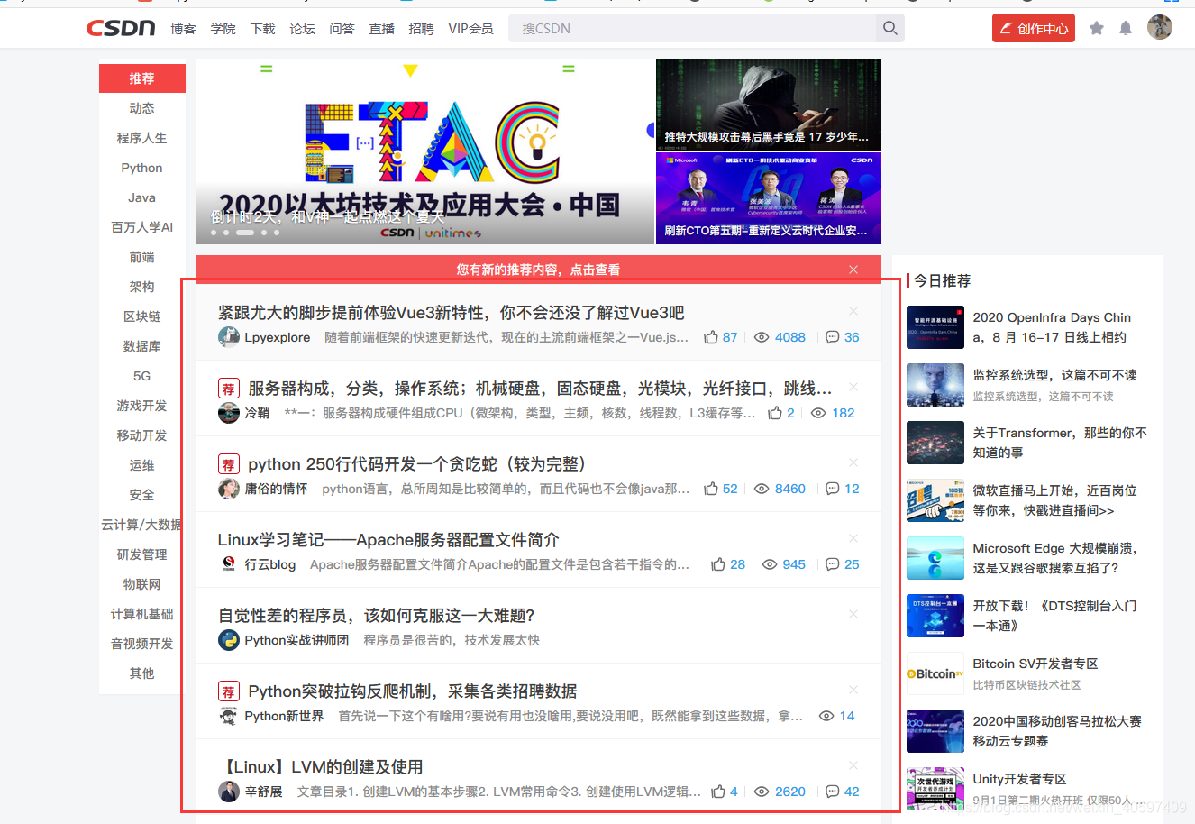Select Python sidebar category
This screenshot has width=1195, height=824.
[x=142, y=168]
